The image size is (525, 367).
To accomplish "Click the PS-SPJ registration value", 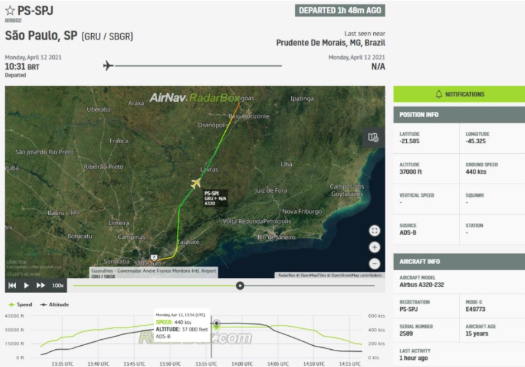I will pos(410,308).
